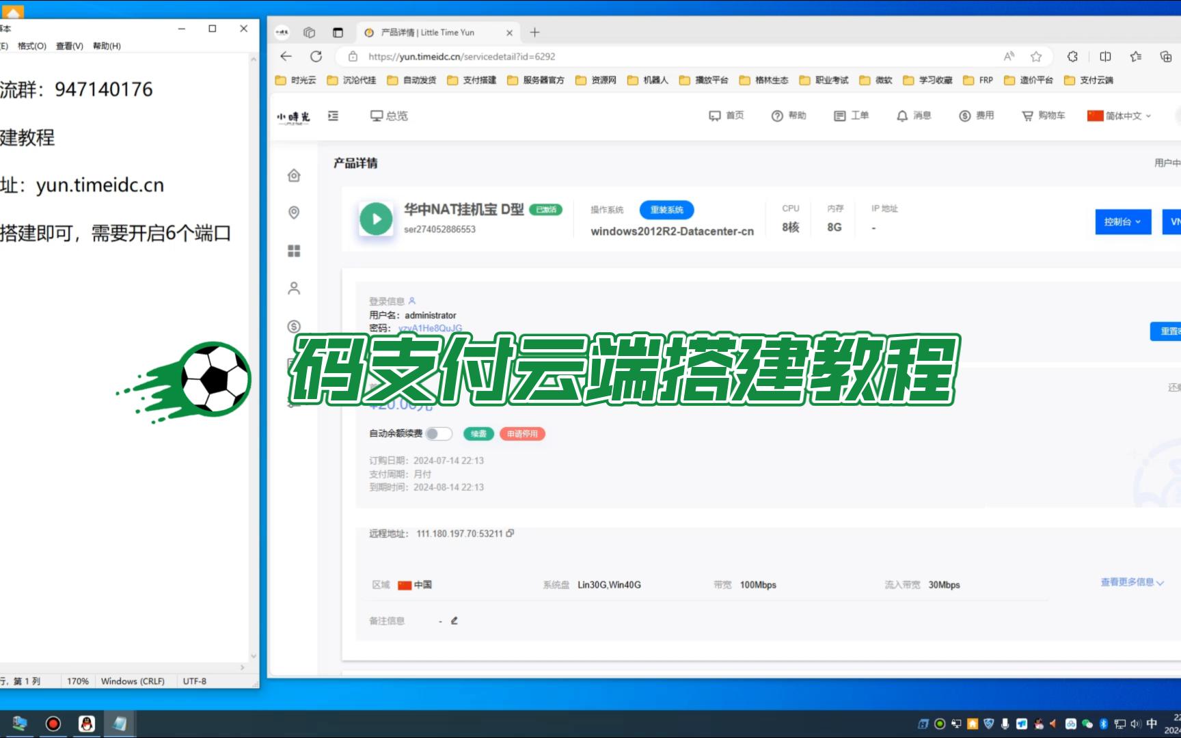Open browser extensions icon
The height and width of the screenshot is (738, 1181).
(x=1072, y=57)
